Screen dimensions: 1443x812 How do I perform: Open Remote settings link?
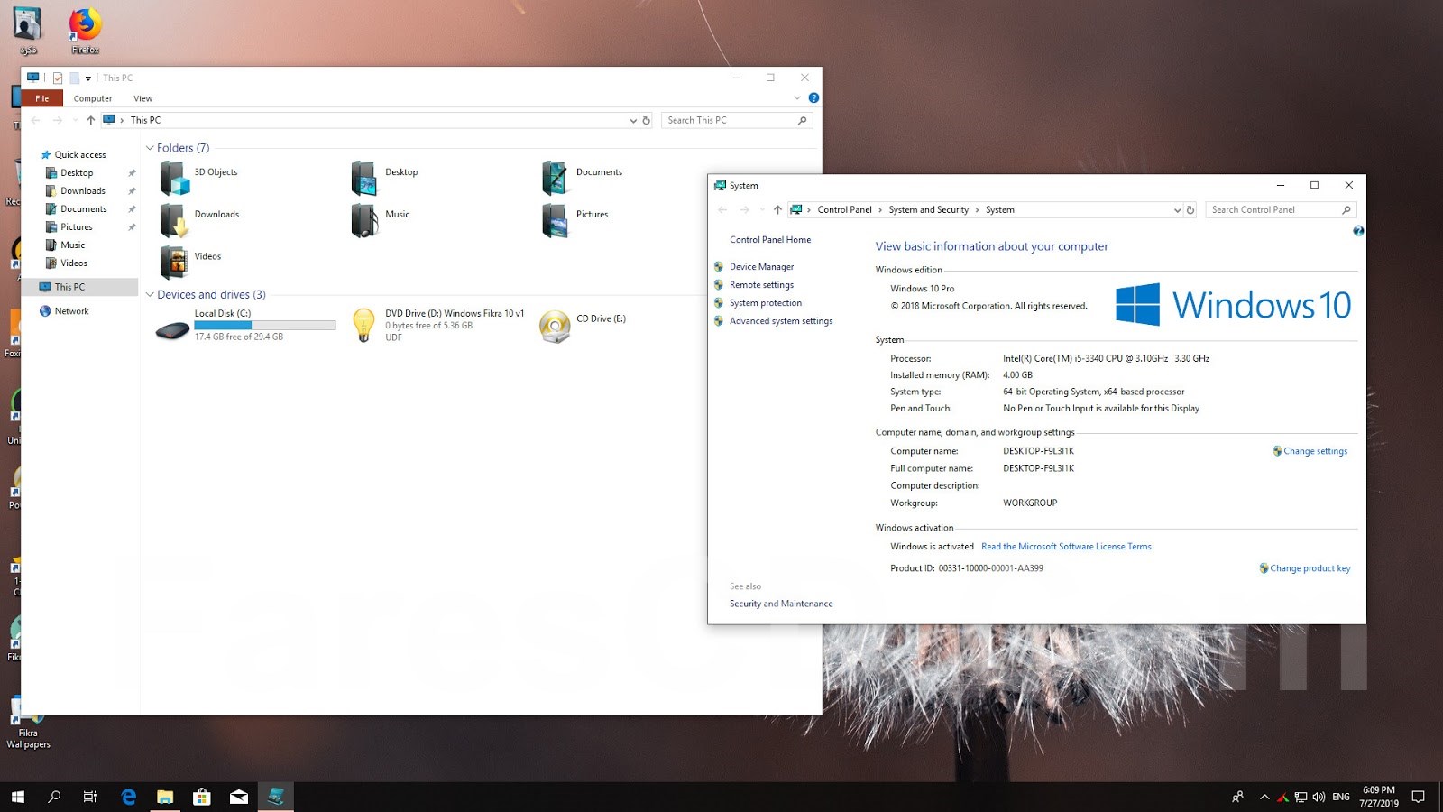pyautogui.click(x=761, y=285)
